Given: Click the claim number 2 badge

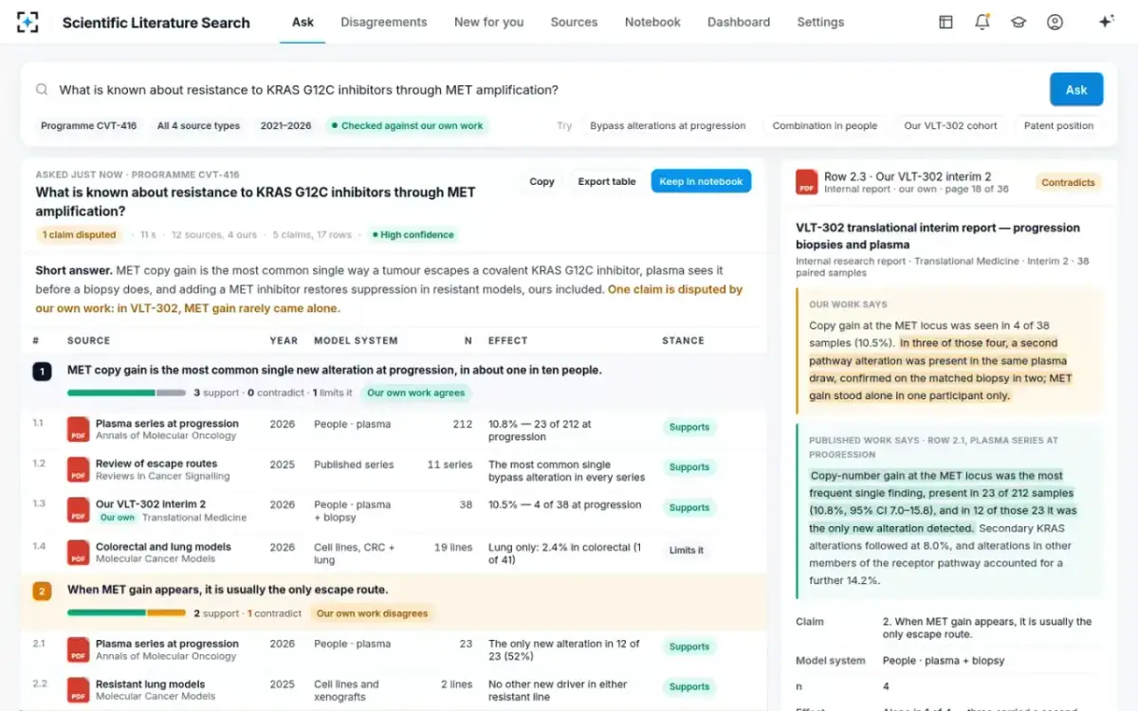Looking at the screenshot, I should coord(42,592).
